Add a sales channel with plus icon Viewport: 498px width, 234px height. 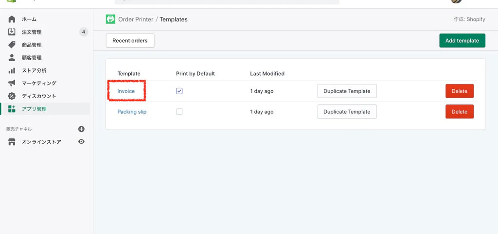81,129
